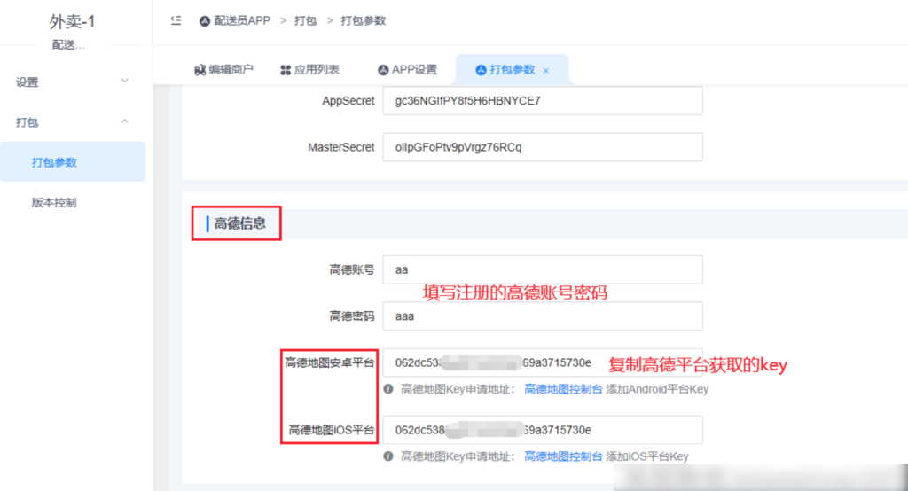Select 打包参数 in the sidebar
The width and height of the screenshot is (908, 491).
(54, 162)
